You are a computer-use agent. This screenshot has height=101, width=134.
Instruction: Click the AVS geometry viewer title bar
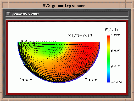click(64, 5)
